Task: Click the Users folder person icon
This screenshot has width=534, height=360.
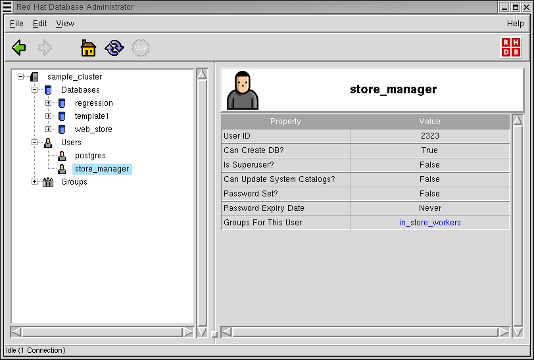Action: click(48, 143)
